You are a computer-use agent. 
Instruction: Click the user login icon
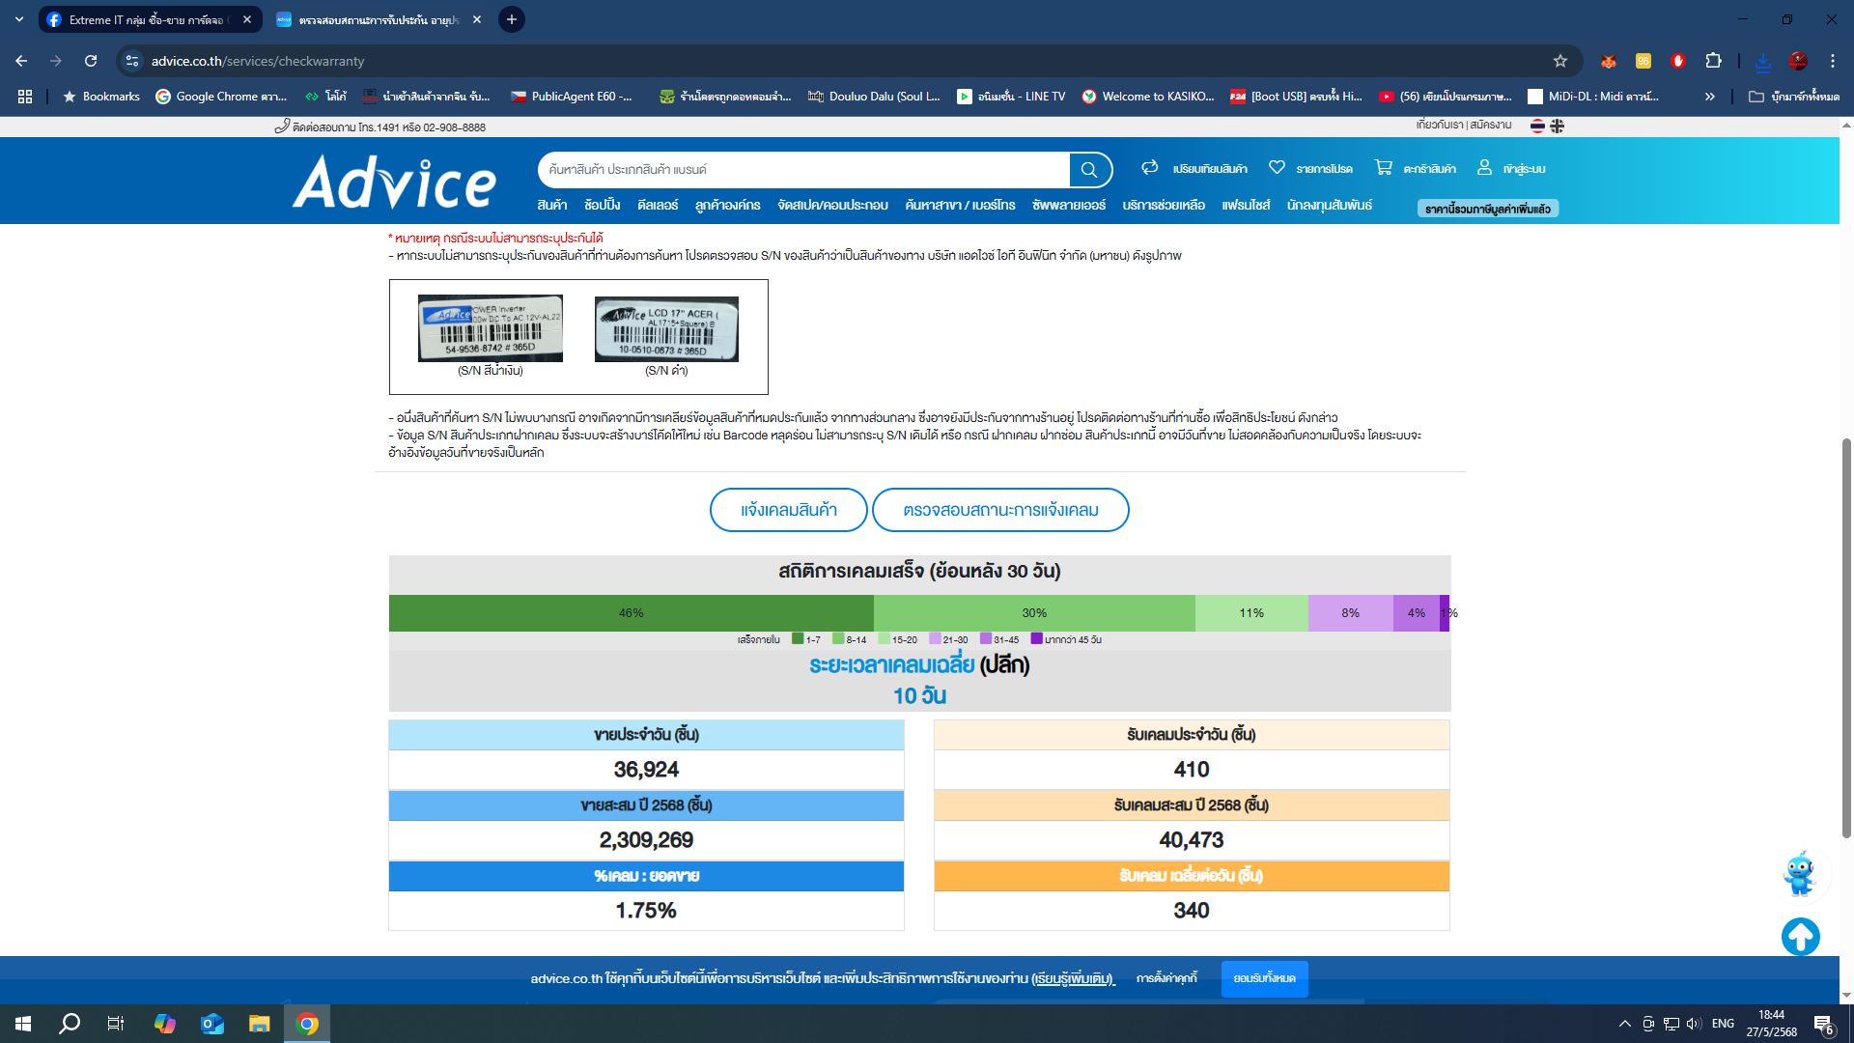[x=1484, y=168]
